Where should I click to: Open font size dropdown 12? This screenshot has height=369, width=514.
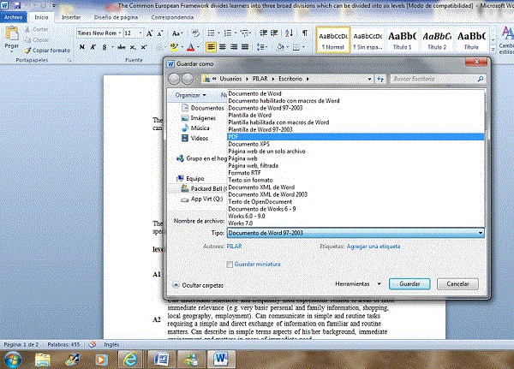(140, 33)
